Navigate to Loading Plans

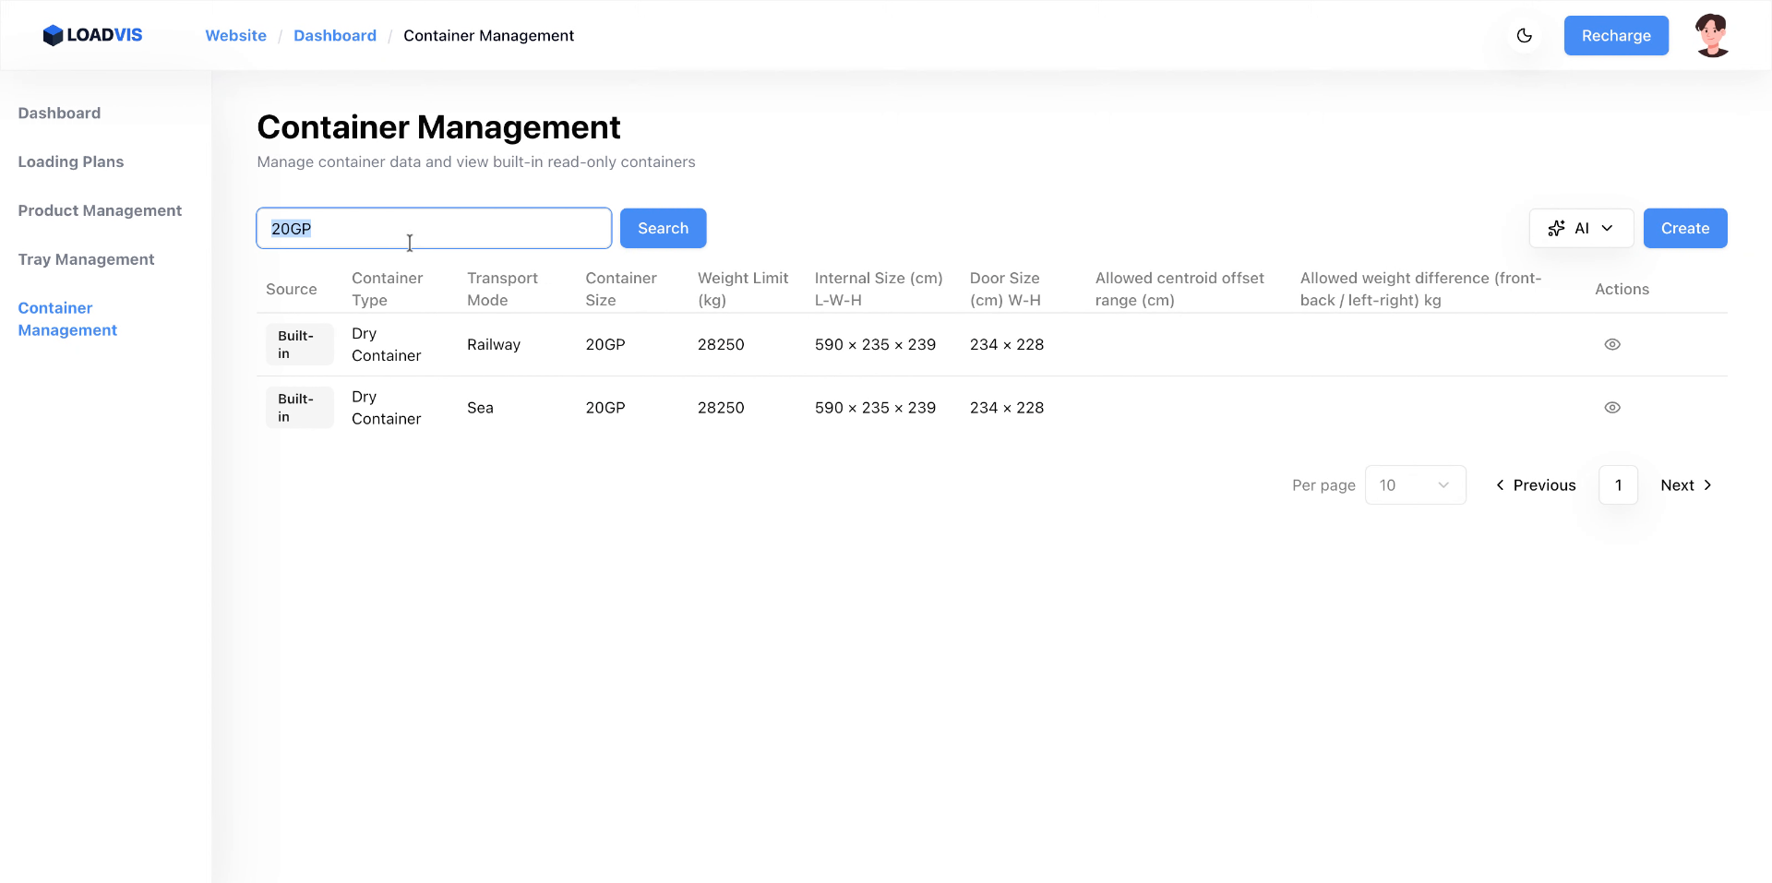[x=71, y=162]
